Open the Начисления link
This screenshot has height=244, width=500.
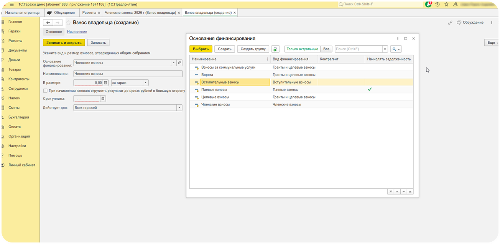pos(77,32)
